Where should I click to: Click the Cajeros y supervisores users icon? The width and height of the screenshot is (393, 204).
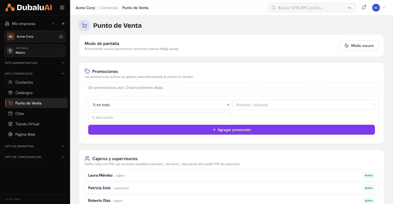click(x=87, y=158)
